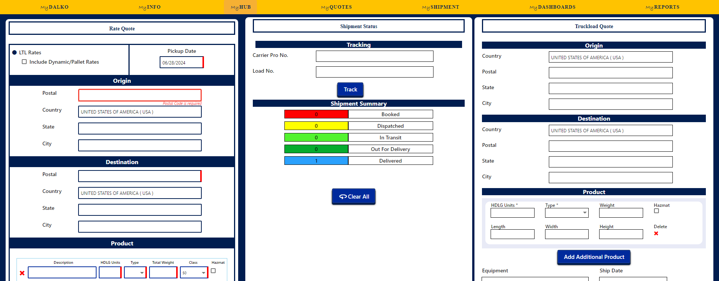Viewport: 719px width, 281px height.
Task: Click the Truckload Weight field
Action: coord(621,213)
